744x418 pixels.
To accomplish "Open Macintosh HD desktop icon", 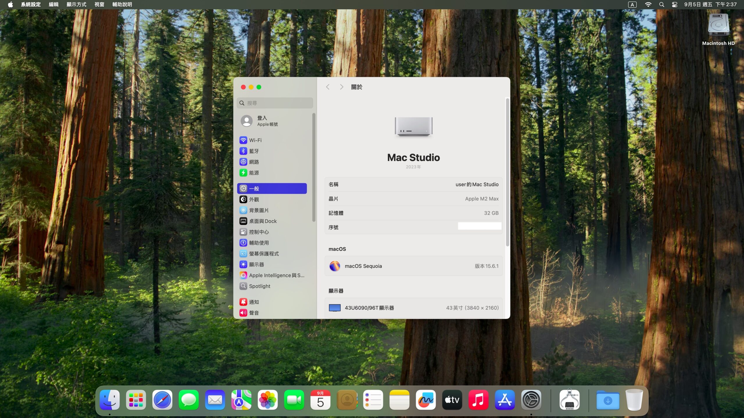I will click(x=718, y=30).
